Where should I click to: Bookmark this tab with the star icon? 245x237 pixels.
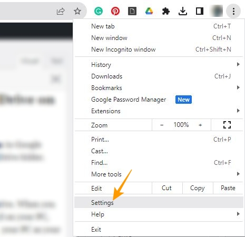(77, 12)
